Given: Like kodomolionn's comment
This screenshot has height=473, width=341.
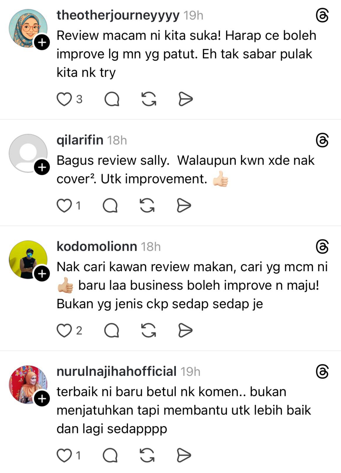Looking at the screenshot, I should point(64,330).
